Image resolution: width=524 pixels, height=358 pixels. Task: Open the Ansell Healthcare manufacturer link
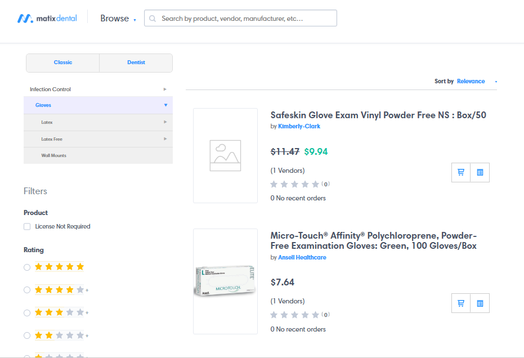point(302,257)
